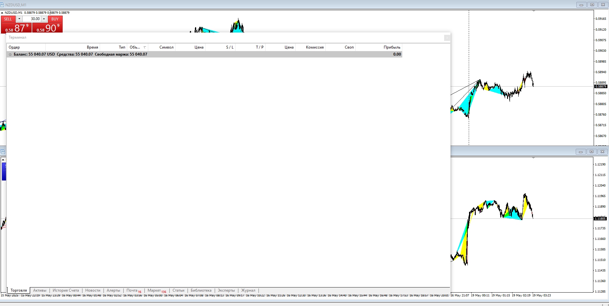Close the NZDUSD,M1 chart window

(603, 5)
